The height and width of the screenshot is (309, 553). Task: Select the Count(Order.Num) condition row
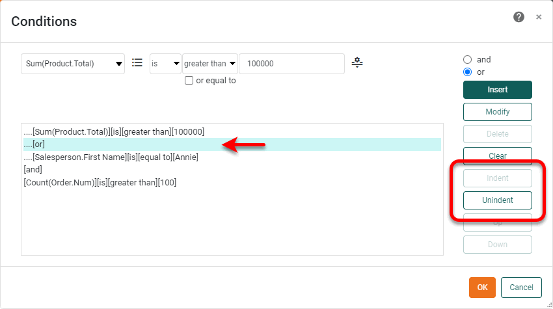click(x=100, y=182)
